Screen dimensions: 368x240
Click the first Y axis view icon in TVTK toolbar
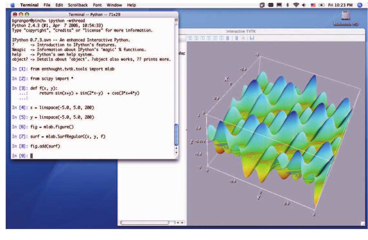coord(202,38)
